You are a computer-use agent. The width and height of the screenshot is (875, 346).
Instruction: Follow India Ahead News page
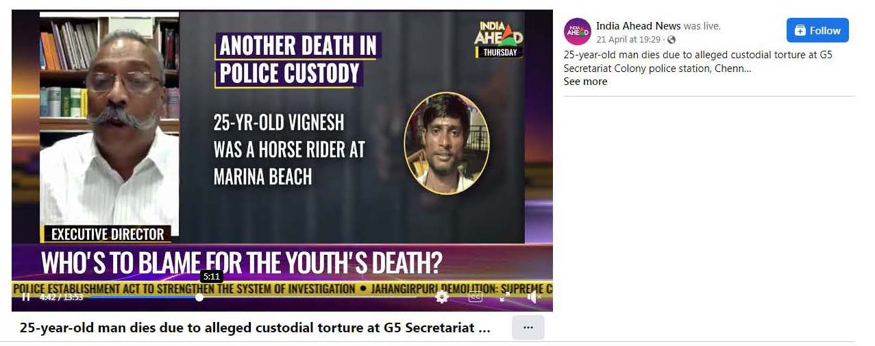(817, 30)
